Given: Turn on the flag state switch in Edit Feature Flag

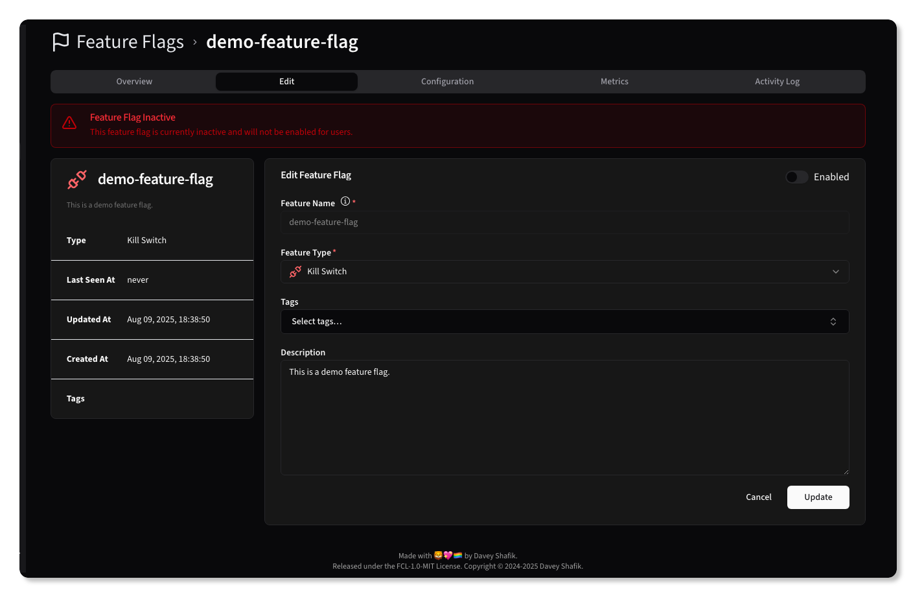Looking at the screenshot, I should (796, 176).
